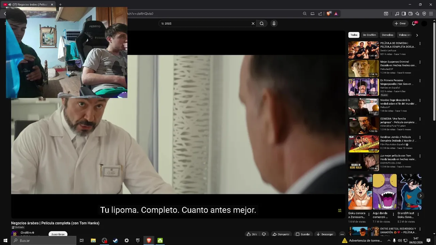Open La mejor película con Tom Hardy video

pos(363,162)
